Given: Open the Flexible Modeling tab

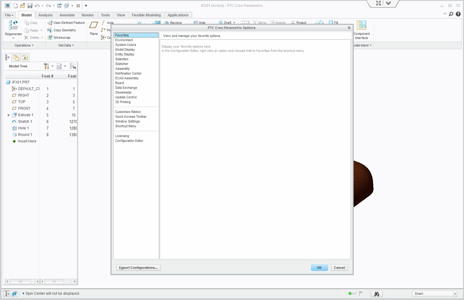Looking at the screenshot, I should pos(146,15).
